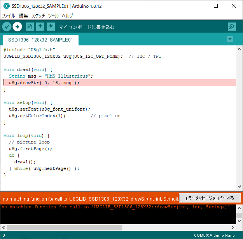This screenshot has height=239, width=243.
Task: Open the Serial Monitor magnifier icon
Action: (x=232, y=27)
